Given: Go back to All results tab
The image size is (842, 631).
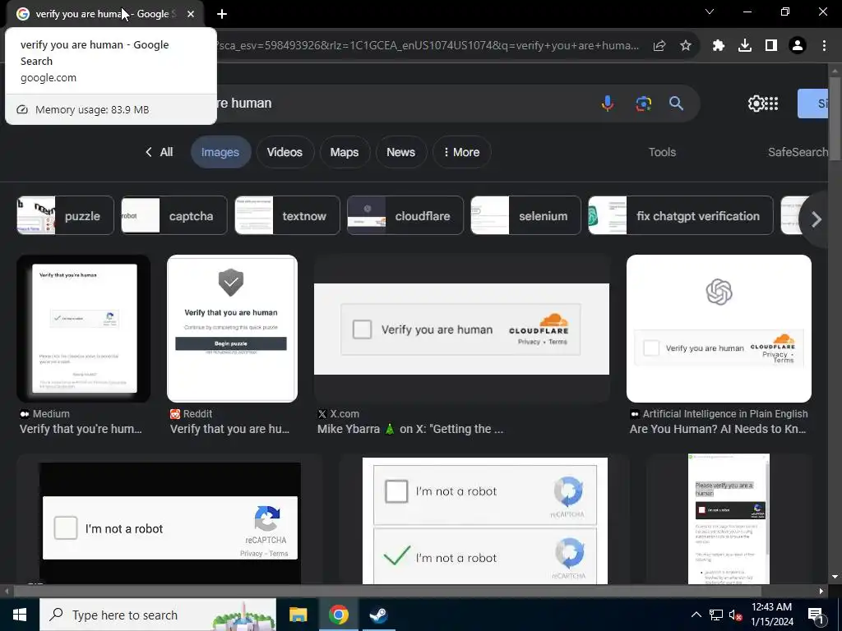Looking at the screenshot, I should (x=159, y=152).
